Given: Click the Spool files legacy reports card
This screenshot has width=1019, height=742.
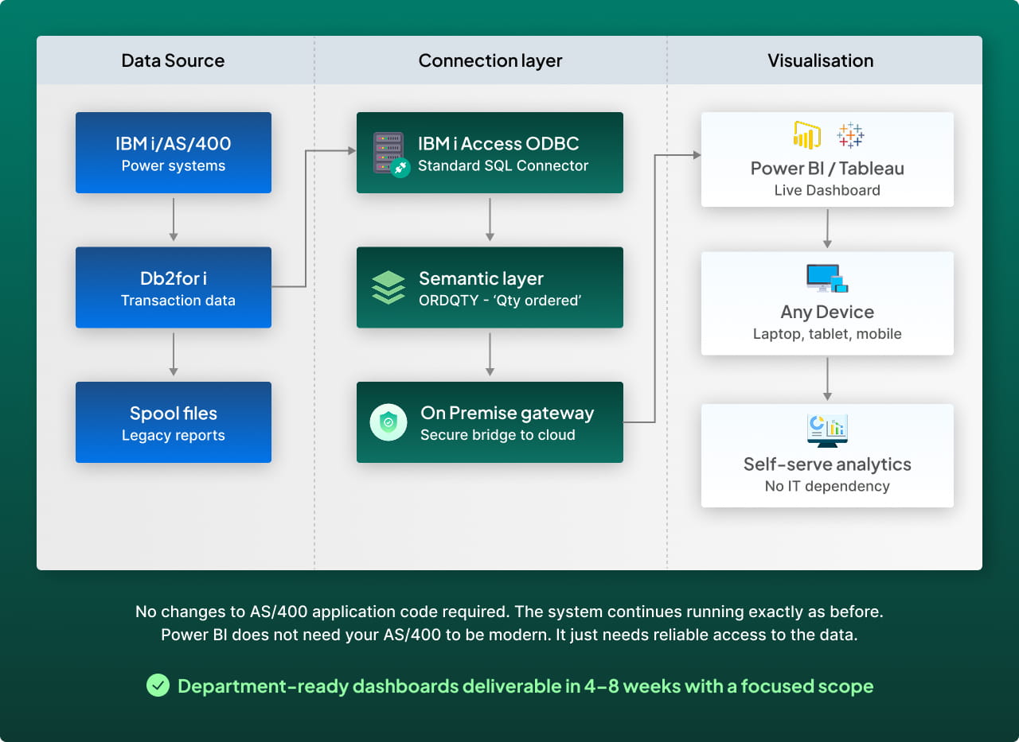Looking at the screenshot, I should pos(174,422).
